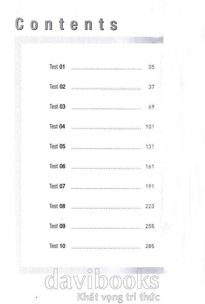Image resolution: width=205 pixels, height=304 pixels.
Task: Select page number 161
Action: click(x=150, y=167)
